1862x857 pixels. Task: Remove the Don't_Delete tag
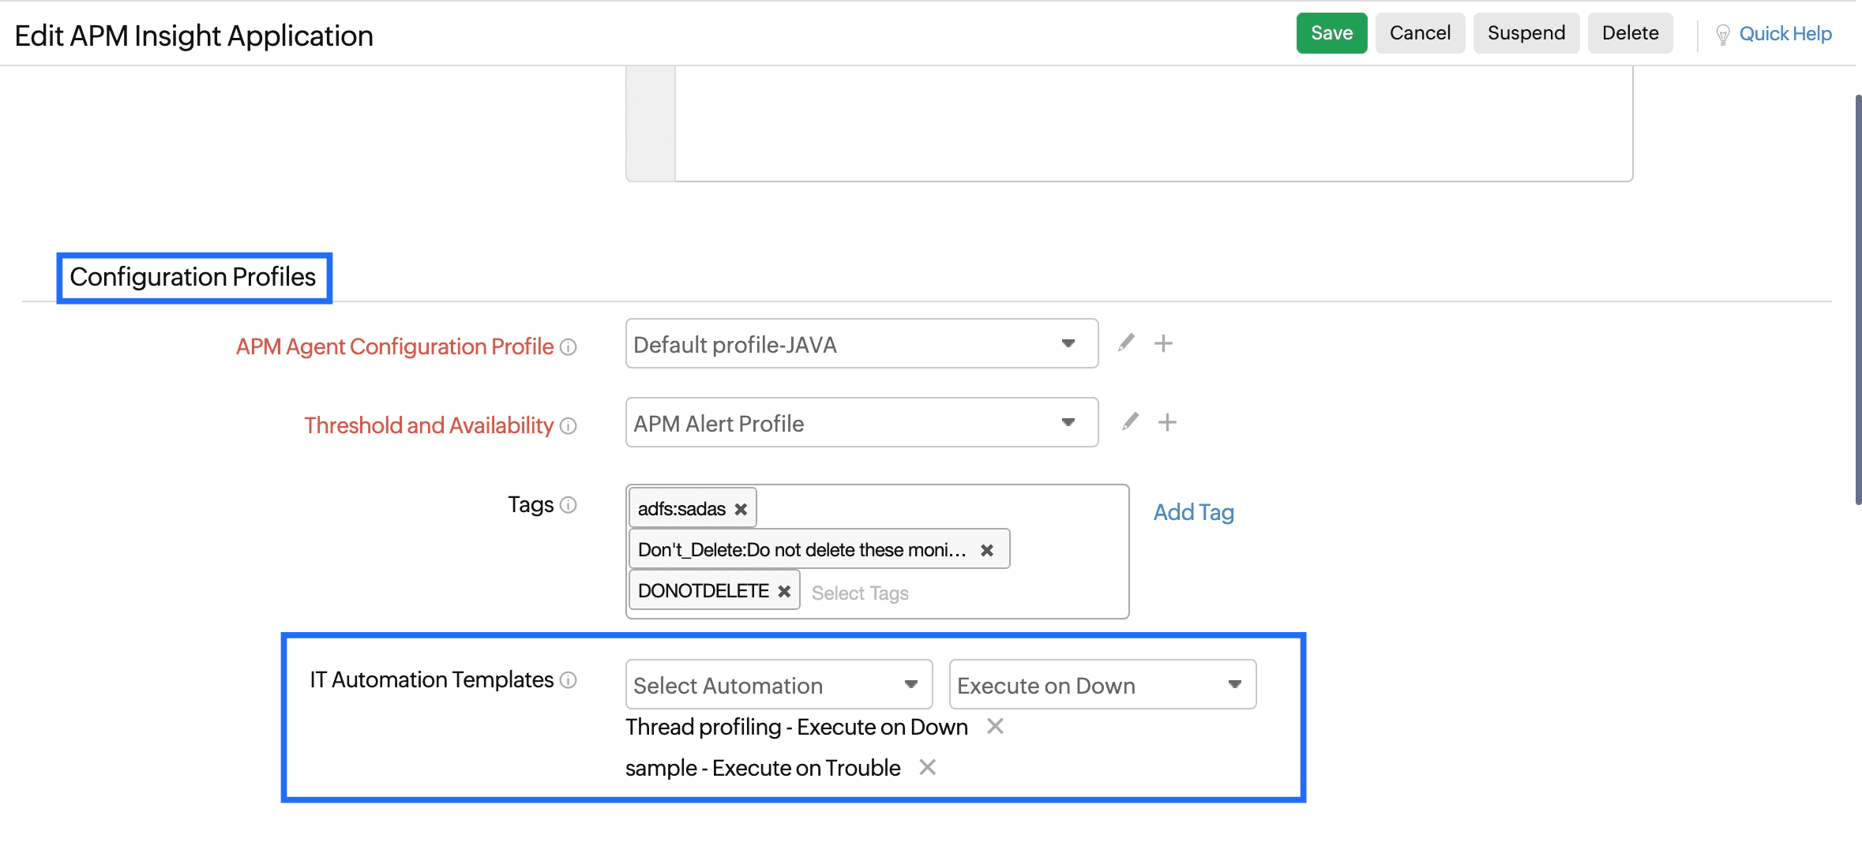click(x=987, y=551)
